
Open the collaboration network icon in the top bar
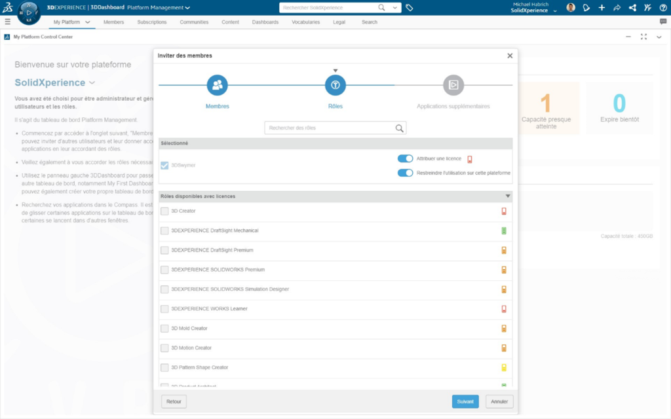tap(632, 7)
